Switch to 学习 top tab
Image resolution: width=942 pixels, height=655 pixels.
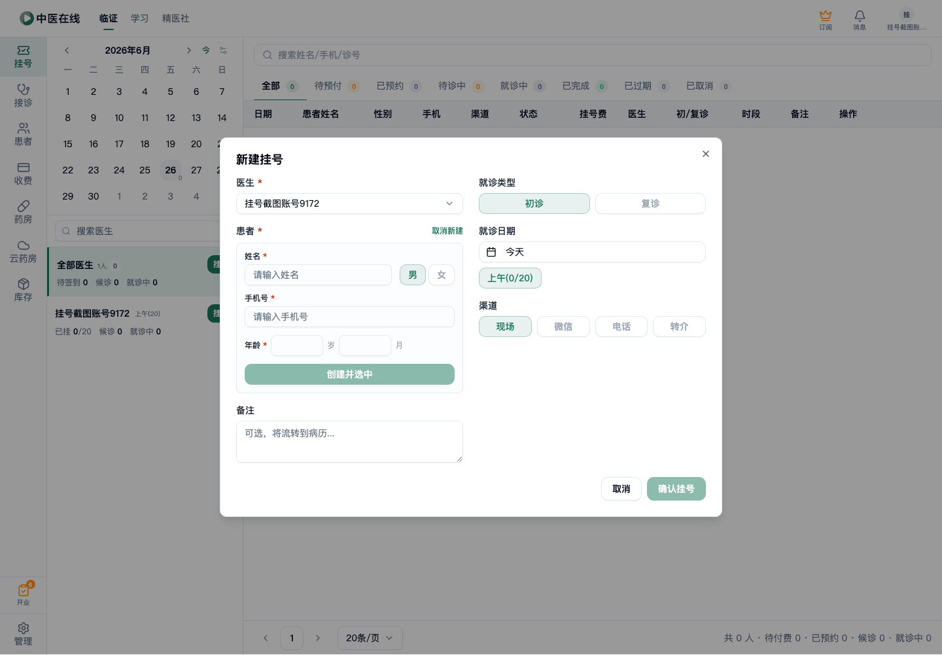click(x=140, y=18)
